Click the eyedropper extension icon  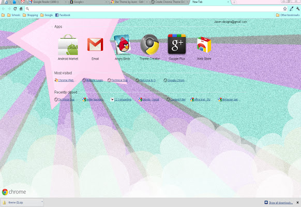[x=291, y=9]
